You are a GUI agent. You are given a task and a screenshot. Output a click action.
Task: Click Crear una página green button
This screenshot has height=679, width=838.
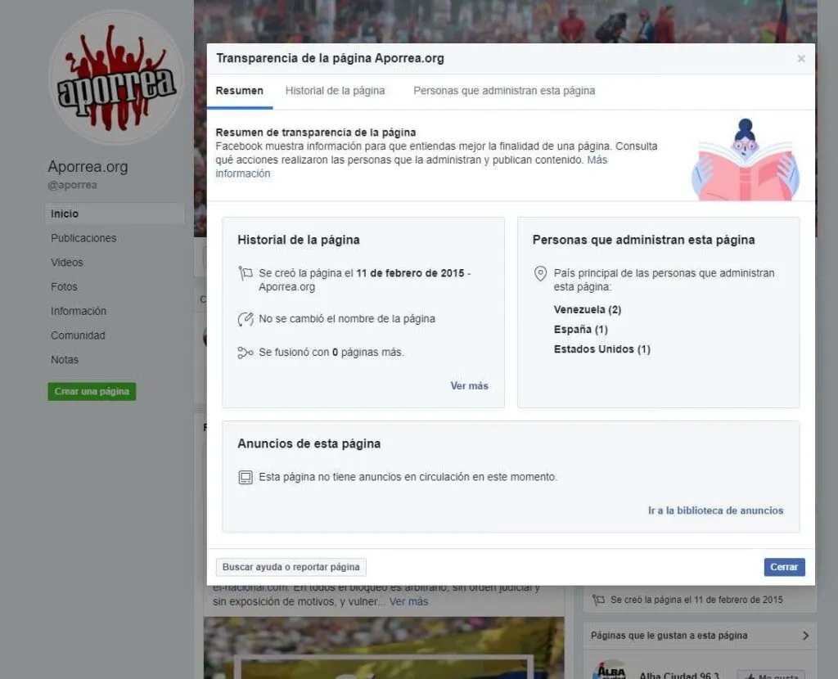[x=92, y=391]
